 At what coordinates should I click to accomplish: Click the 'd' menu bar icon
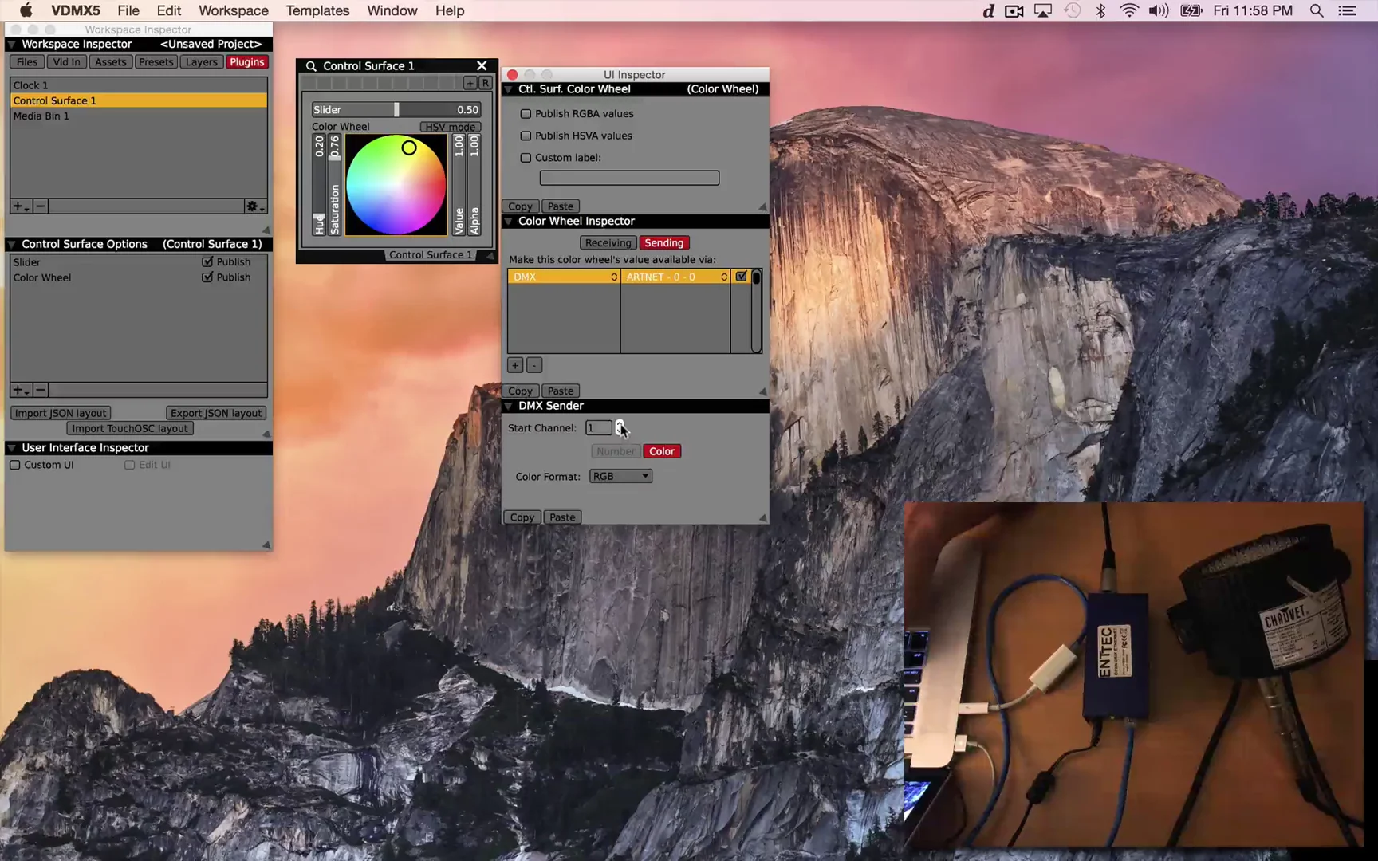[x=988, y=10]
